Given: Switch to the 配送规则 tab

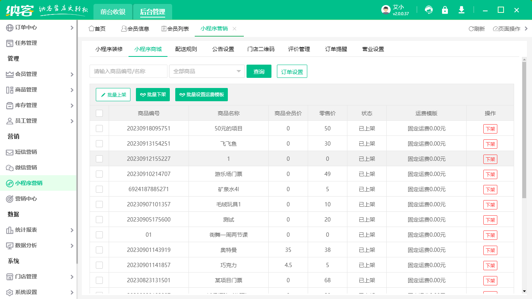Looking at the screenshot, I should (186, 49).
